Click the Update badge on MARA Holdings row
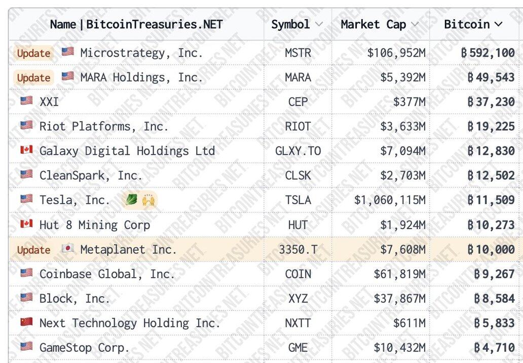Image resolution: width=523 pixels, height=363 pixels. (33, 77)
